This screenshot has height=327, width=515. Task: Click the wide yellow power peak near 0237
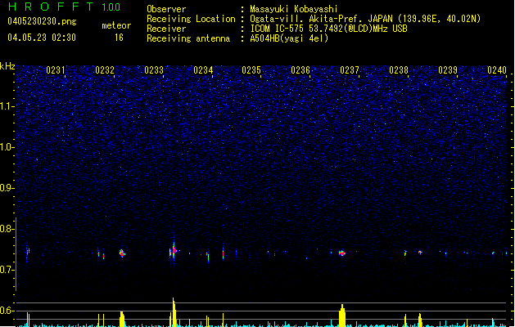342,316
